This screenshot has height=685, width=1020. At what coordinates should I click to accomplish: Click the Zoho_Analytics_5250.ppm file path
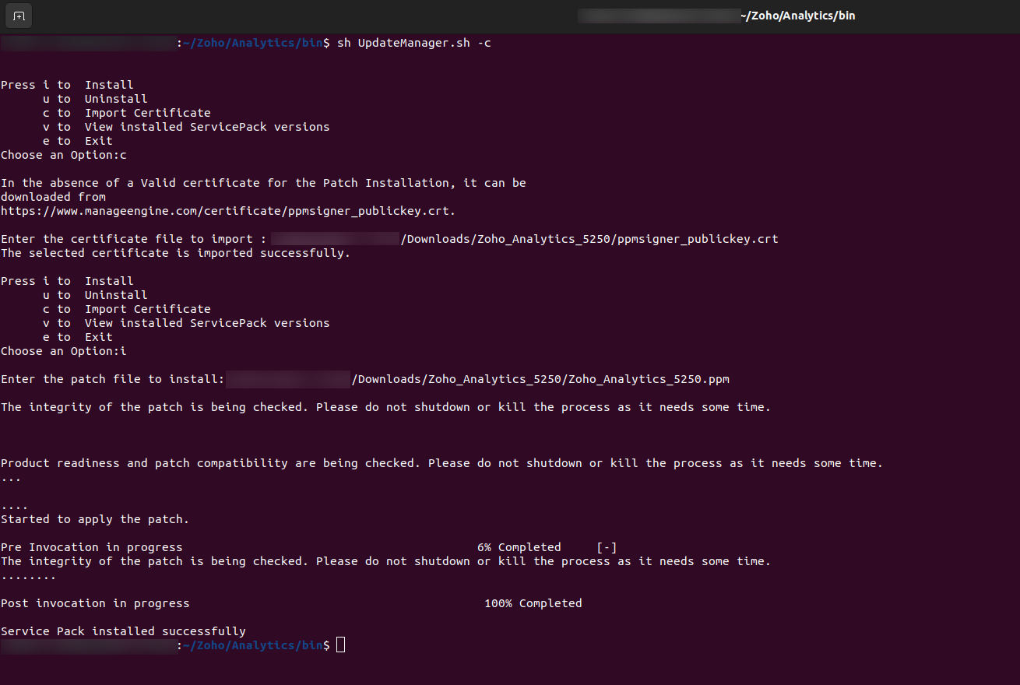[540, 379]
